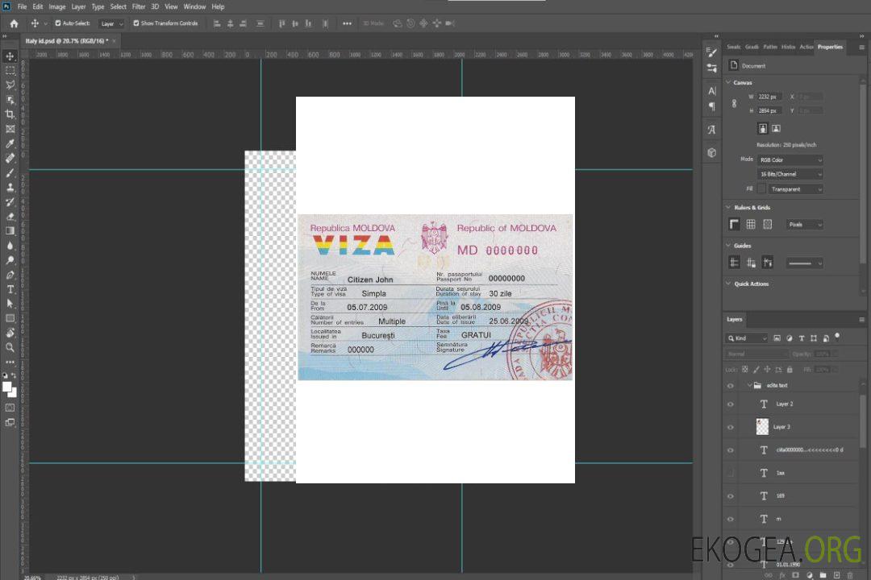Select the Zoom tool
The image size is (871, 580).
tap(10, 347)
